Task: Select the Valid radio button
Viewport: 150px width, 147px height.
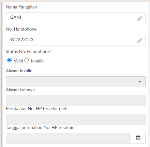Action: pyautogui.click(x=9, y=60)
